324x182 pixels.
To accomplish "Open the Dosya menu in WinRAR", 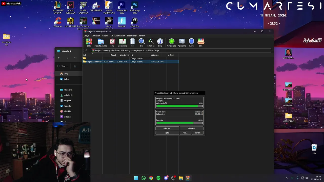I will click(86, 36).
